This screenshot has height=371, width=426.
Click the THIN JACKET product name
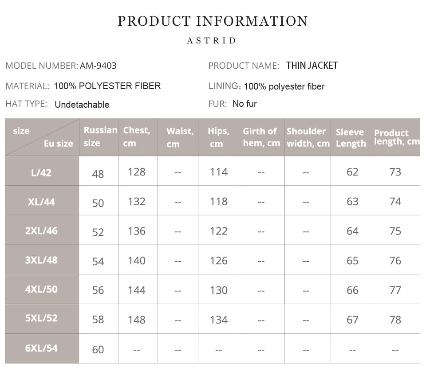click(312, 66)
